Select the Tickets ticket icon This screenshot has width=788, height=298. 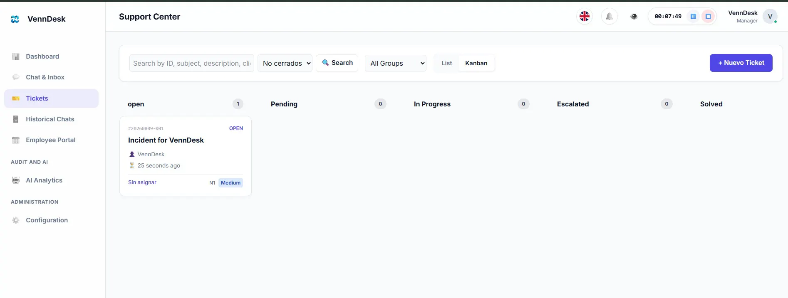pos(16,99)
